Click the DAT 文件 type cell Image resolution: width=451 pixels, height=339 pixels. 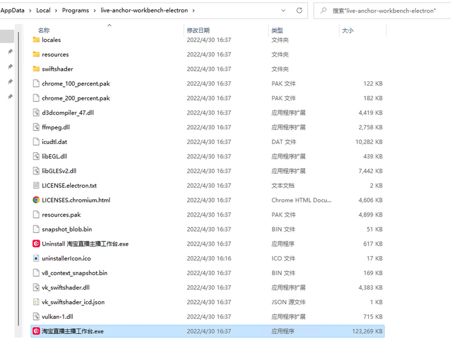[284, 142]
